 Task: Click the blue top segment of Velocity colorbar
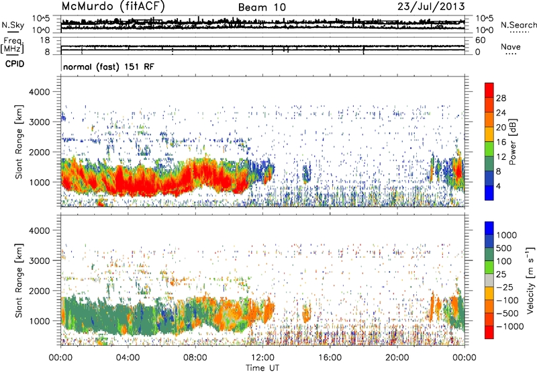coord(489,228)
